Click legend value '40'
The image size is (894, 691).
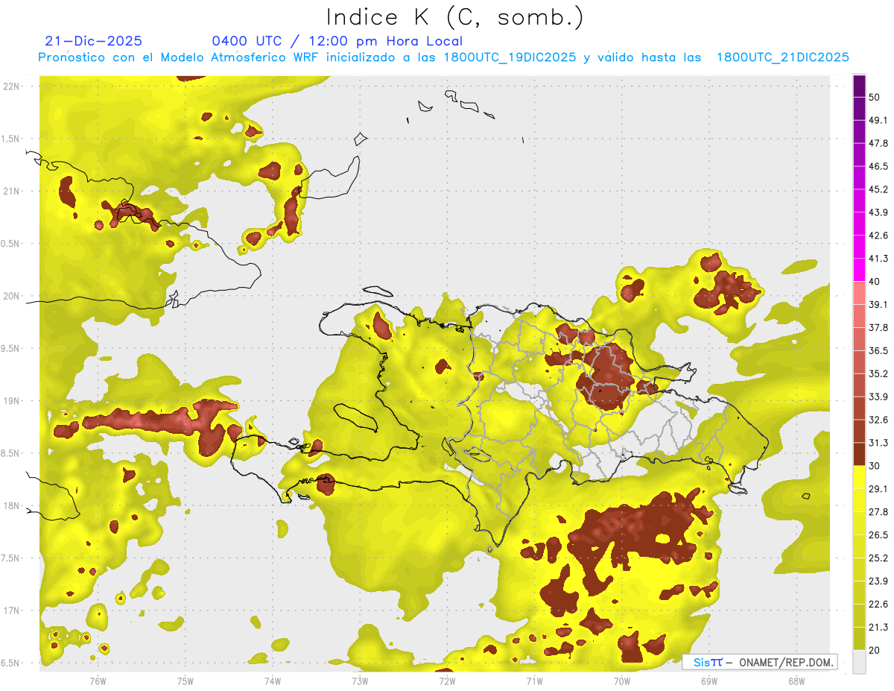(x=875, y=281)
